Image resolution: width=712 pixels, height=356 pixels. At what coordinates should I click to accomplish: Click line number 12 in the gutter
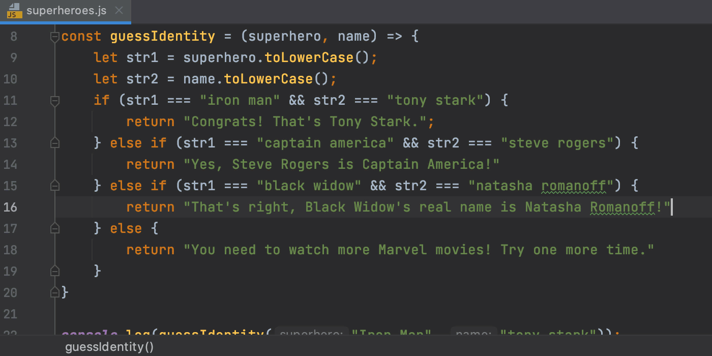pyautogui.click(x=10, y=122)
